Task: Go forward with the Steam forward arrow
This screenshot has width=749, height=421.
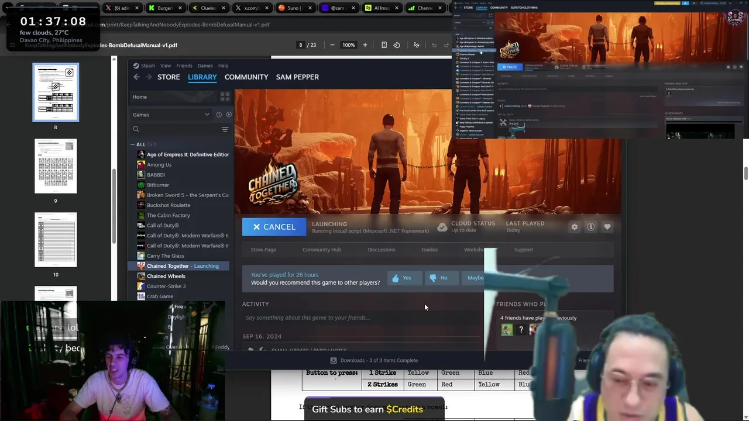Action: (x=149, y=77)
